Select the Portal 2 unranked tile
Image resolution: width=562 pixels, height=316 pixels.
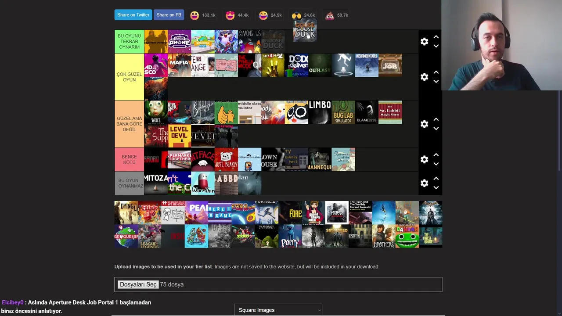click(267, 213)
